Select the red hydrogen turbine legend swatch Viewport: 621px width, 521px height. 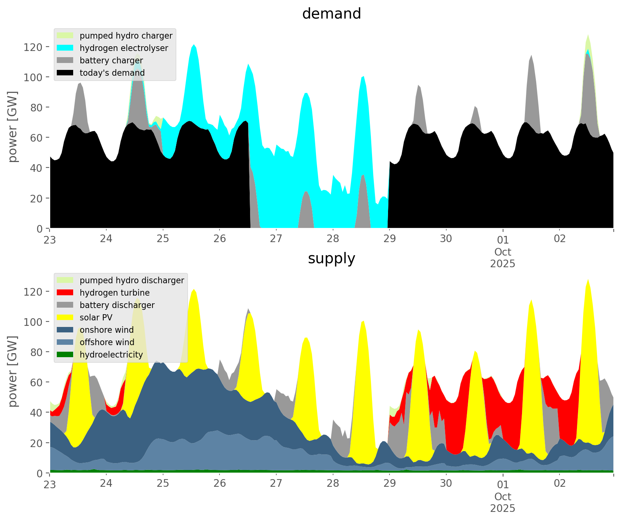(x=65, y=293)
